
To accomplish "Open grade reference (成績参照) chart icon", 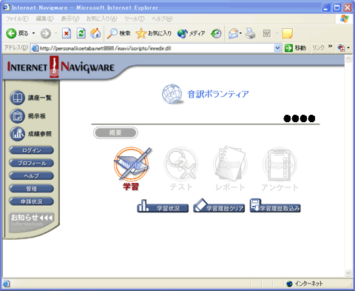I will pyautogui.click(x=17, y=134).
